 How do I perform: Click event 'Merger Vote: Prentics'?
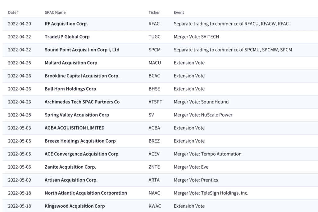[196, 180]
